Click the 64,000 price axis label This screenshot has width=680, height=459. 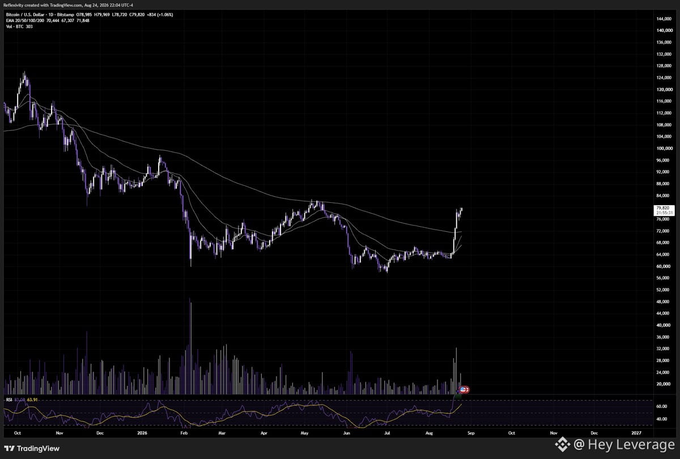pos(662,254)
